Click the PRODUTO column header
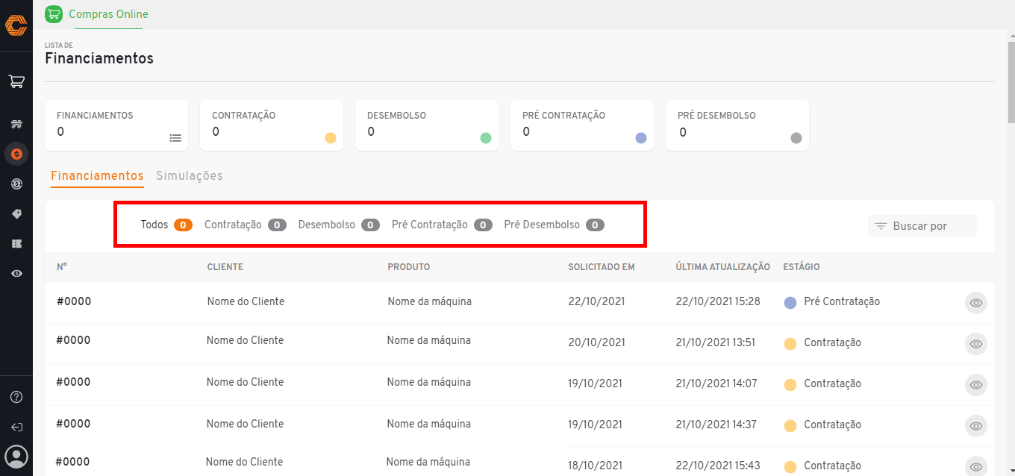The image size is (1015, 476). tap(409, 267)
